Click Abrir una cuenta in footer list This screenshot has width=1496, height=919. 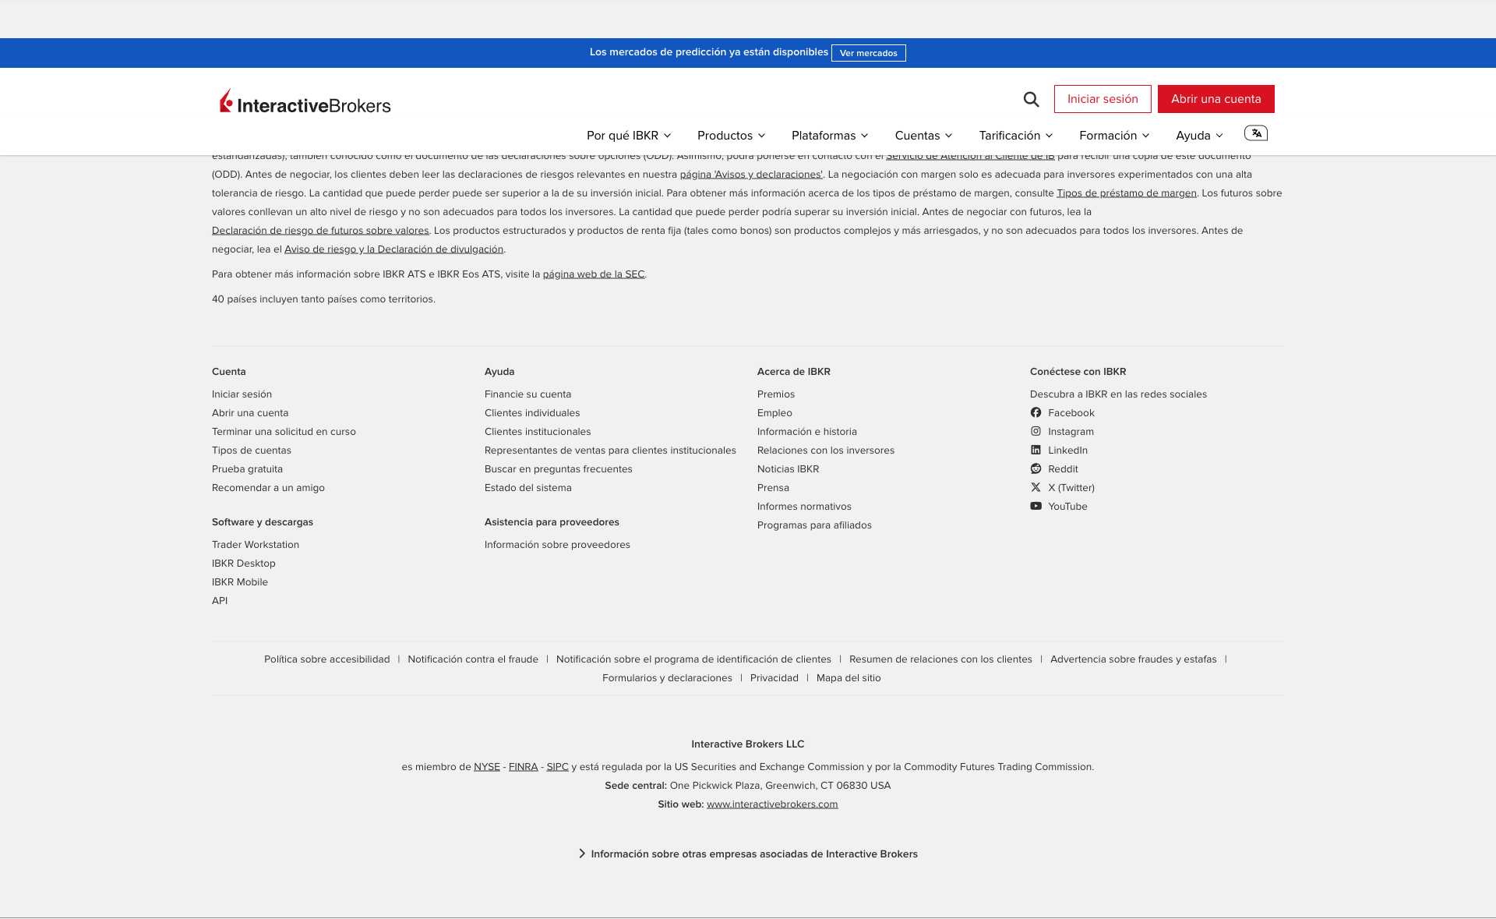coord(250,413)
